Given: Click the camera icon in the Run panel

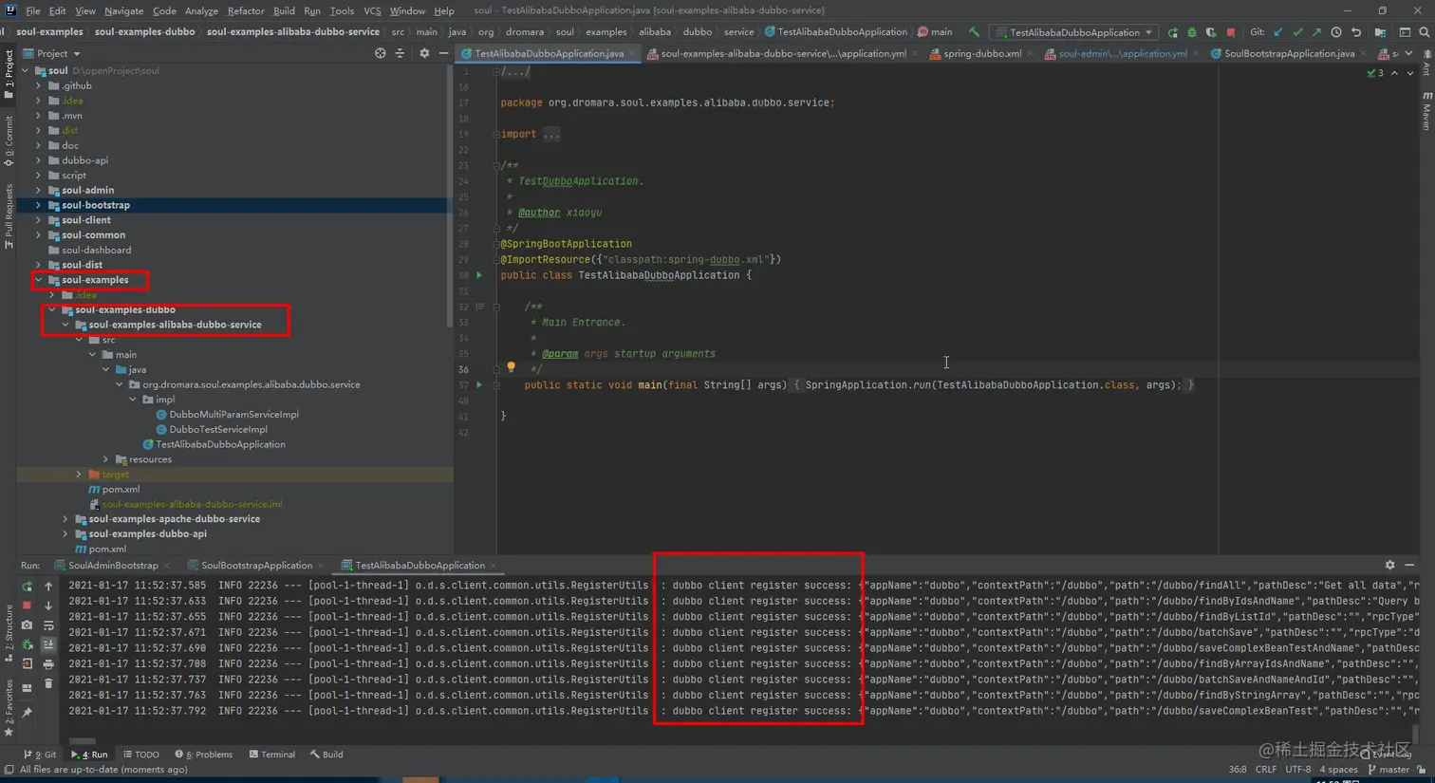Looking at the screenshot, I should [x=27, y=625].
